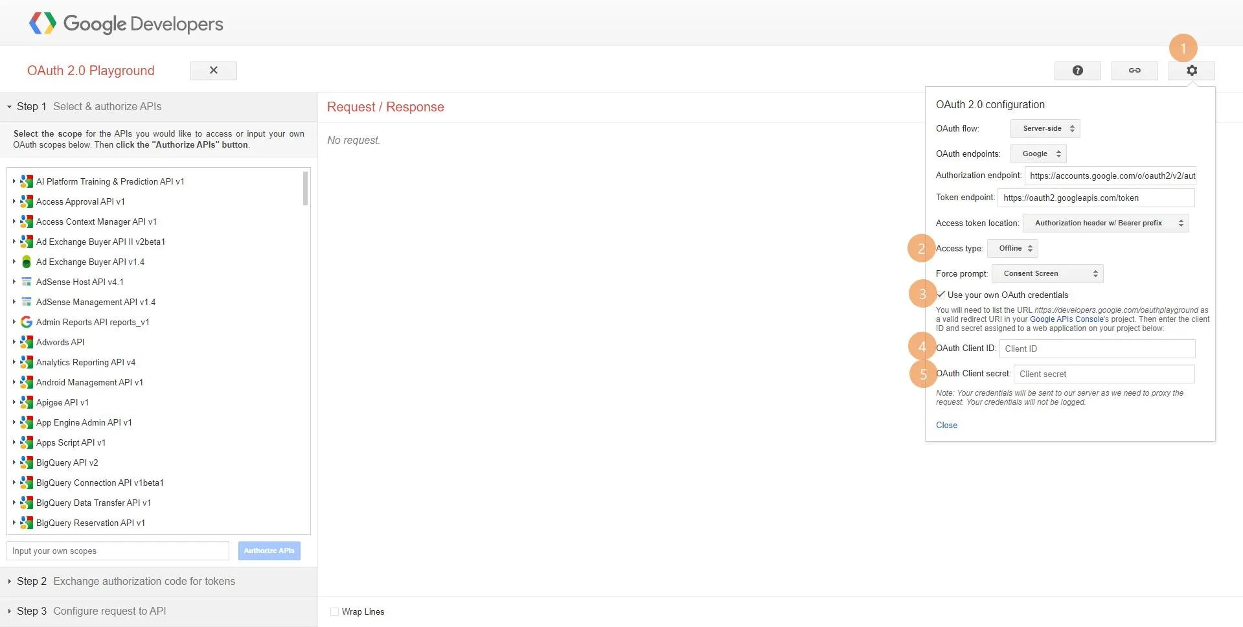Open the settings gear configuration menu
The image size is (1243, 627).
pyautogui.click(x=1191, y=71)
